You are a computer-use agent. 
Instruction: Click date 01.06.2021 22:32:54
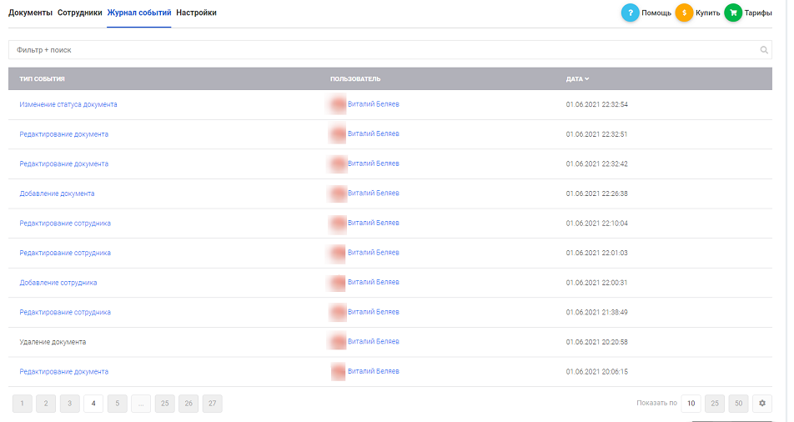coord(597,104)
